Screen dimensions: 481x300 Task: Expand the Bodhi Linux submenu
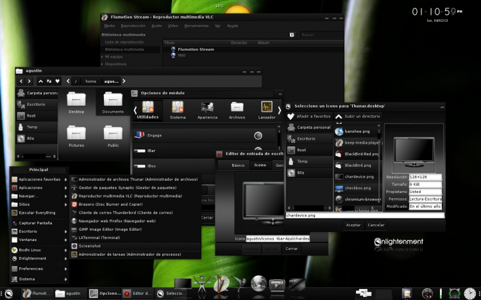(x=38, y=250)
